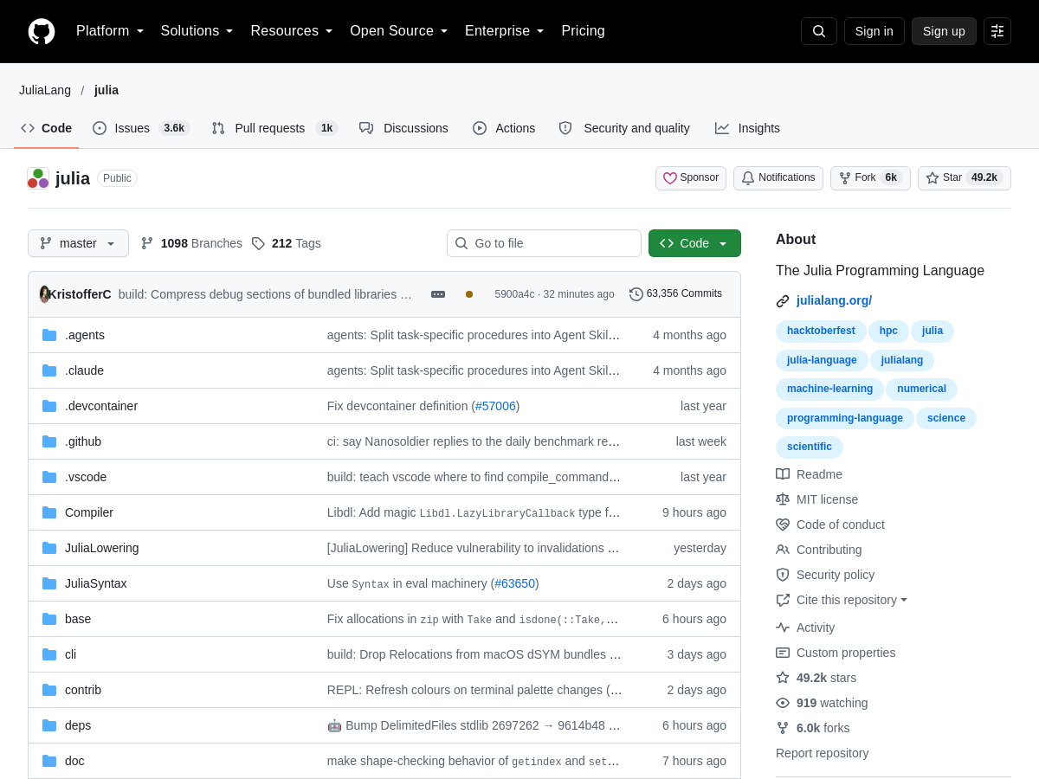Focus the Go to file search field

click(x=544, y=243)
